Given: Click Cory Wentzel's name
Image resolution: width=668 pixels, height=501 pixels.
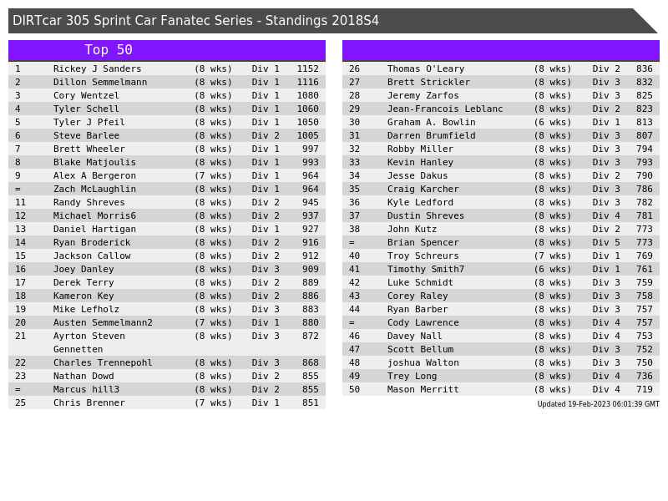Looking at the screenshot, I should click(x=86, y=96).
